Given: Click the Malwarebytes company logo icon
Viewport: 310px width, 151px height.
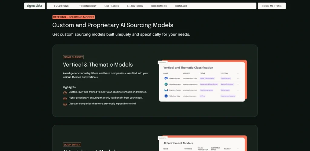Looking at the screenshot, I should [x=166, y=78].
